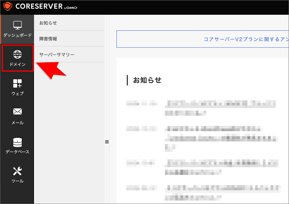Click the お知らせ heading in the content area

[x=147, y=80]
